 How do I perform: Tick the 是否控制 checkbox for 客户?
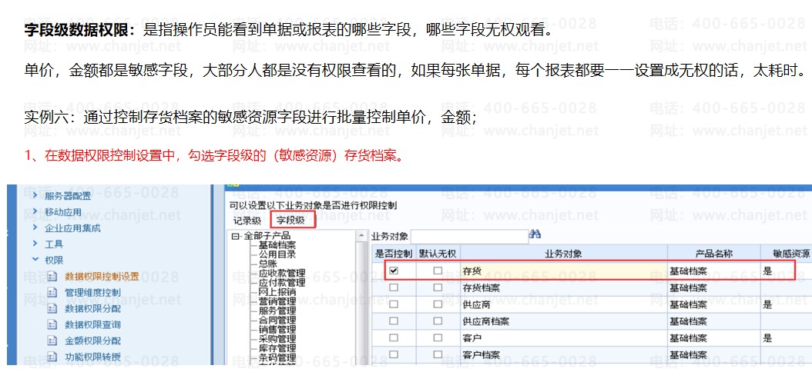[394, 338]
